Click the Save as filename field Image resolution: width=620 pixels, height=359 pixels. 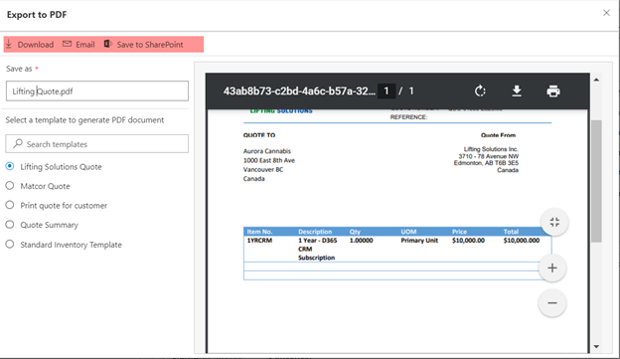pos(97,91)
